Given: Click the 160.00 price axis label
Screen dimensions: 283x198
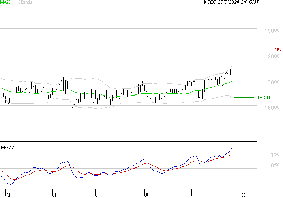Looking at the screenshot, I should point(272,108).
